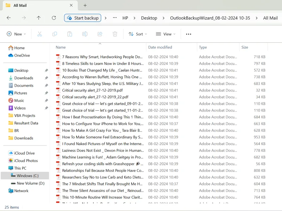Image resolution: width=282 pixels, height=211 pixels.
Task: Open the See more ellipsis menu
Action: coord(189,34)
